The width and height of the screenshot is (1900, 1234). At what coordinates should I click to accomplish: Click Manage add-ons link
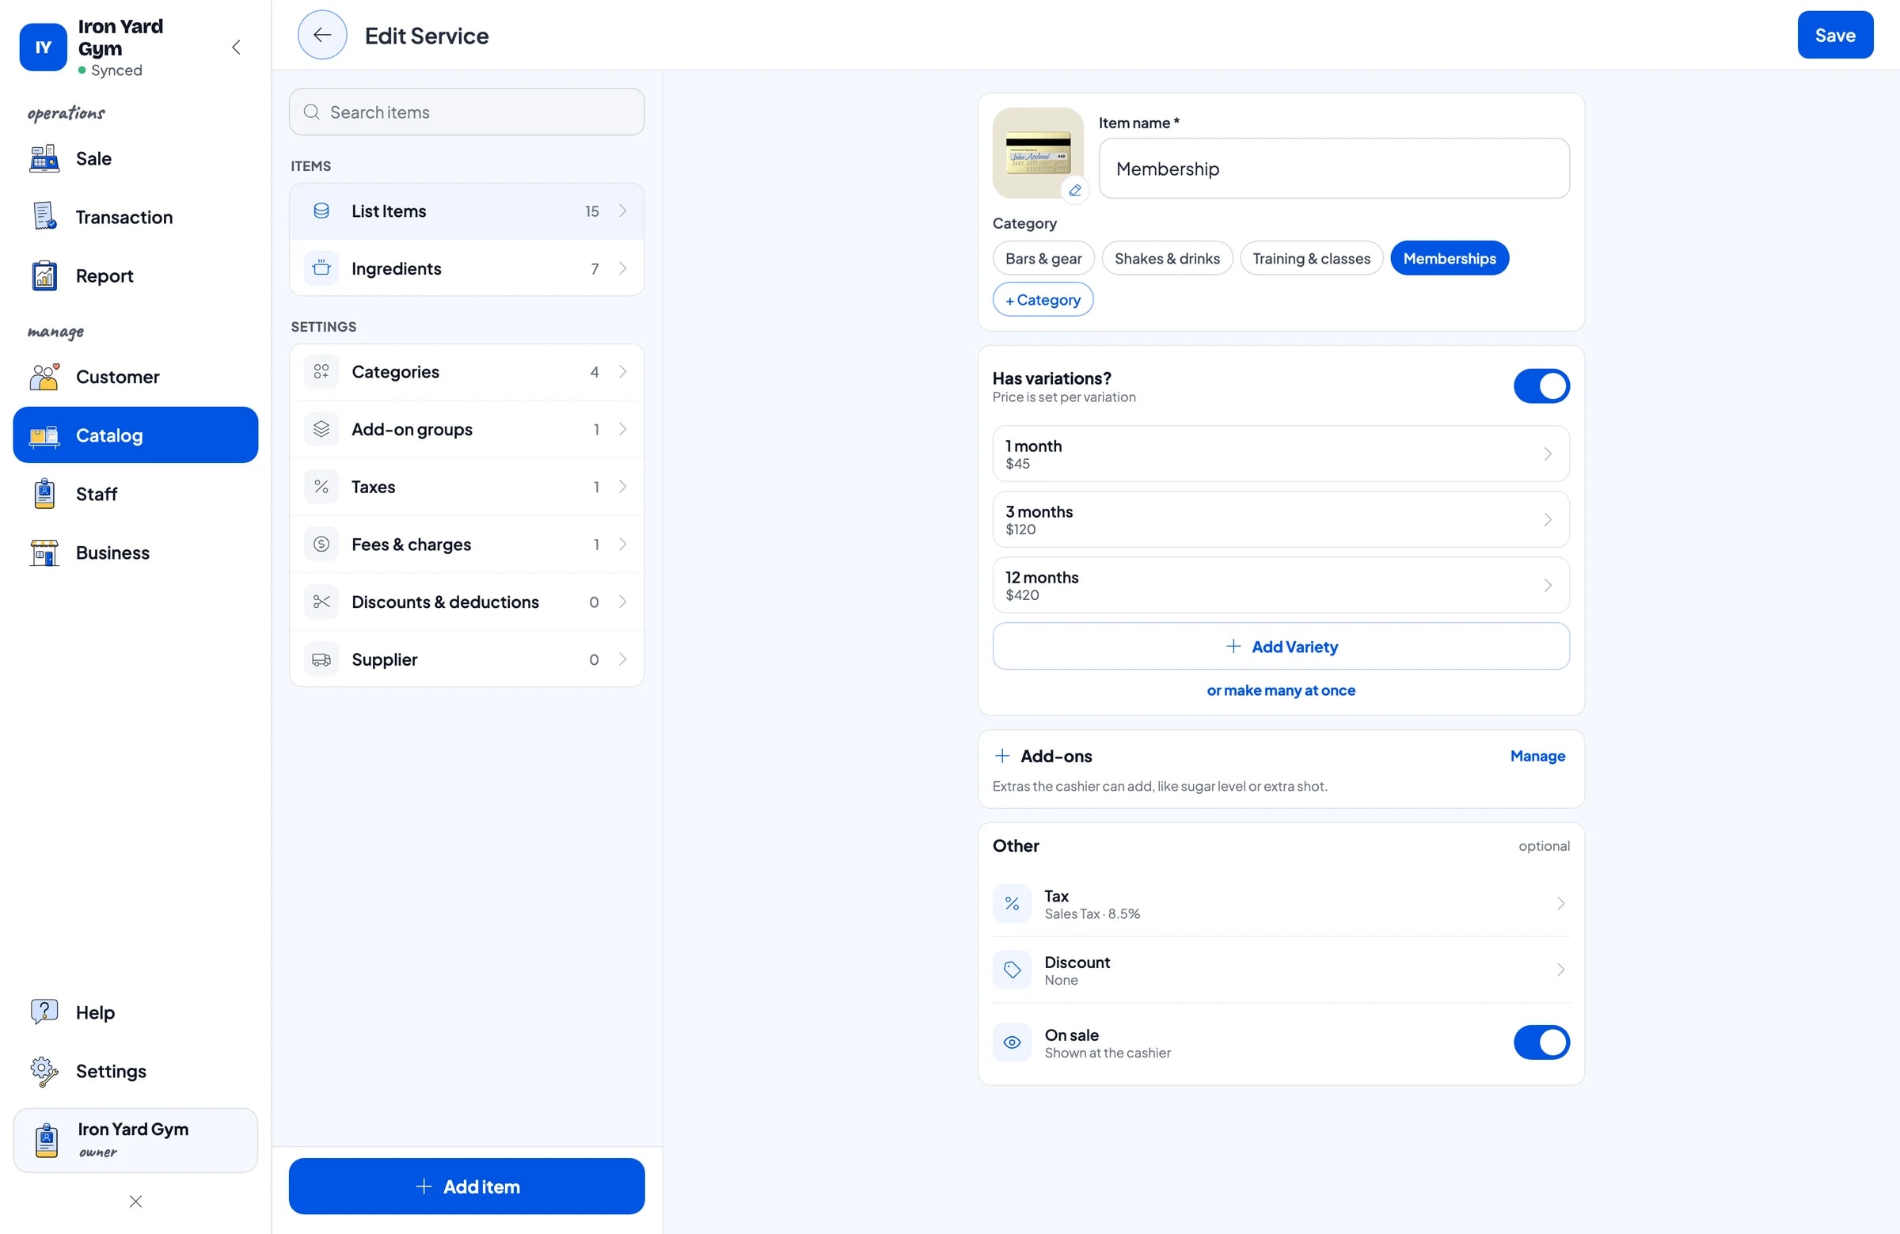[1537, 755]
